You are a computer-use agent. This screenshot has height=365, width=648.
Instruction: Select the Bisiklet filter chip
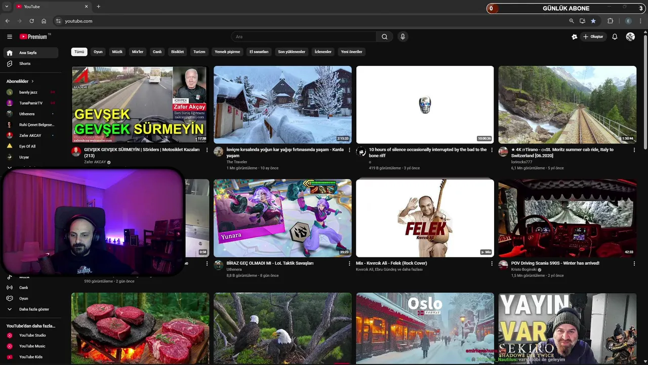tap(178, 52)
